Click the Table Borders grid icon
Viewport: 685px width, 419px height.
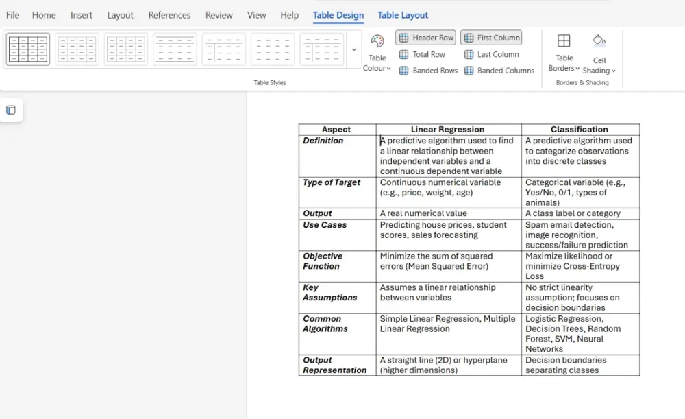click(x=564, y=40)
